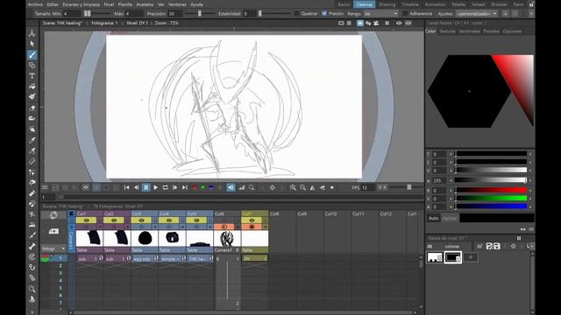Select the Col6 level thumbnail
The width and height of the screenshot is (561, 315).
click(x=227, y=239)
